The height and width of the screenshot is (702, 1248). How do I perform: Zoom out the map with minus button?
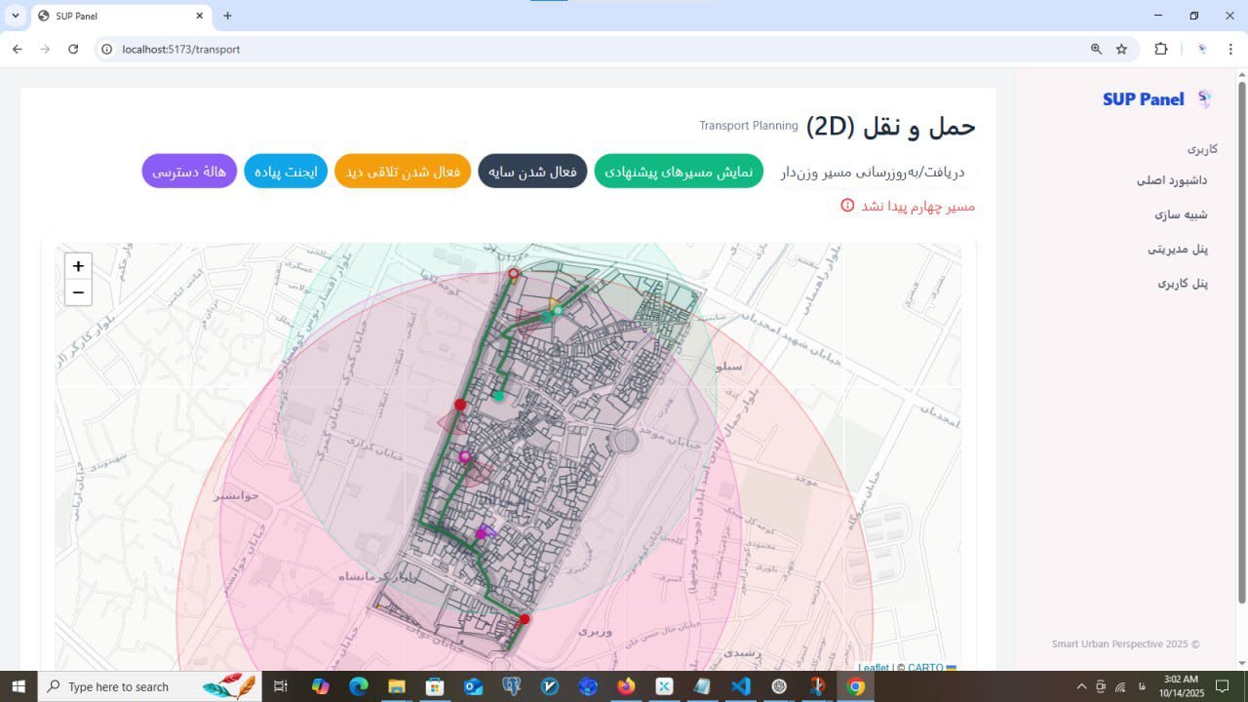(78, 292)
